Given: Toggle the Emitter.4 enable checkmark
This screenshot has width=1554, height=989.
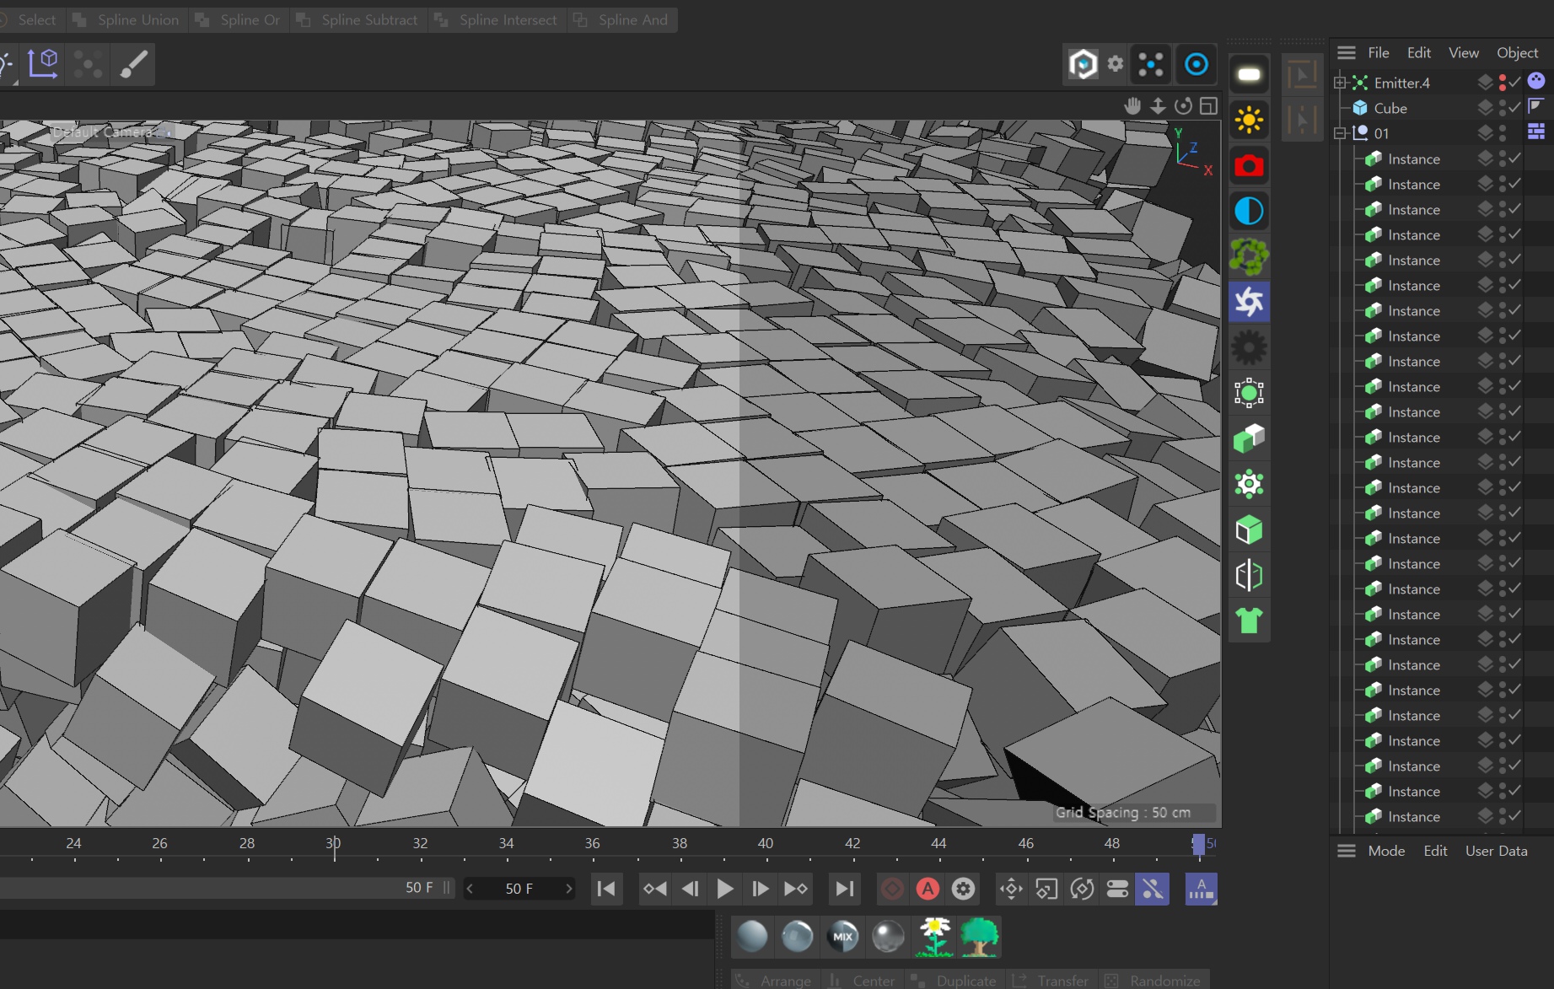Looking at the screenshot, I should coord(1515,83).
